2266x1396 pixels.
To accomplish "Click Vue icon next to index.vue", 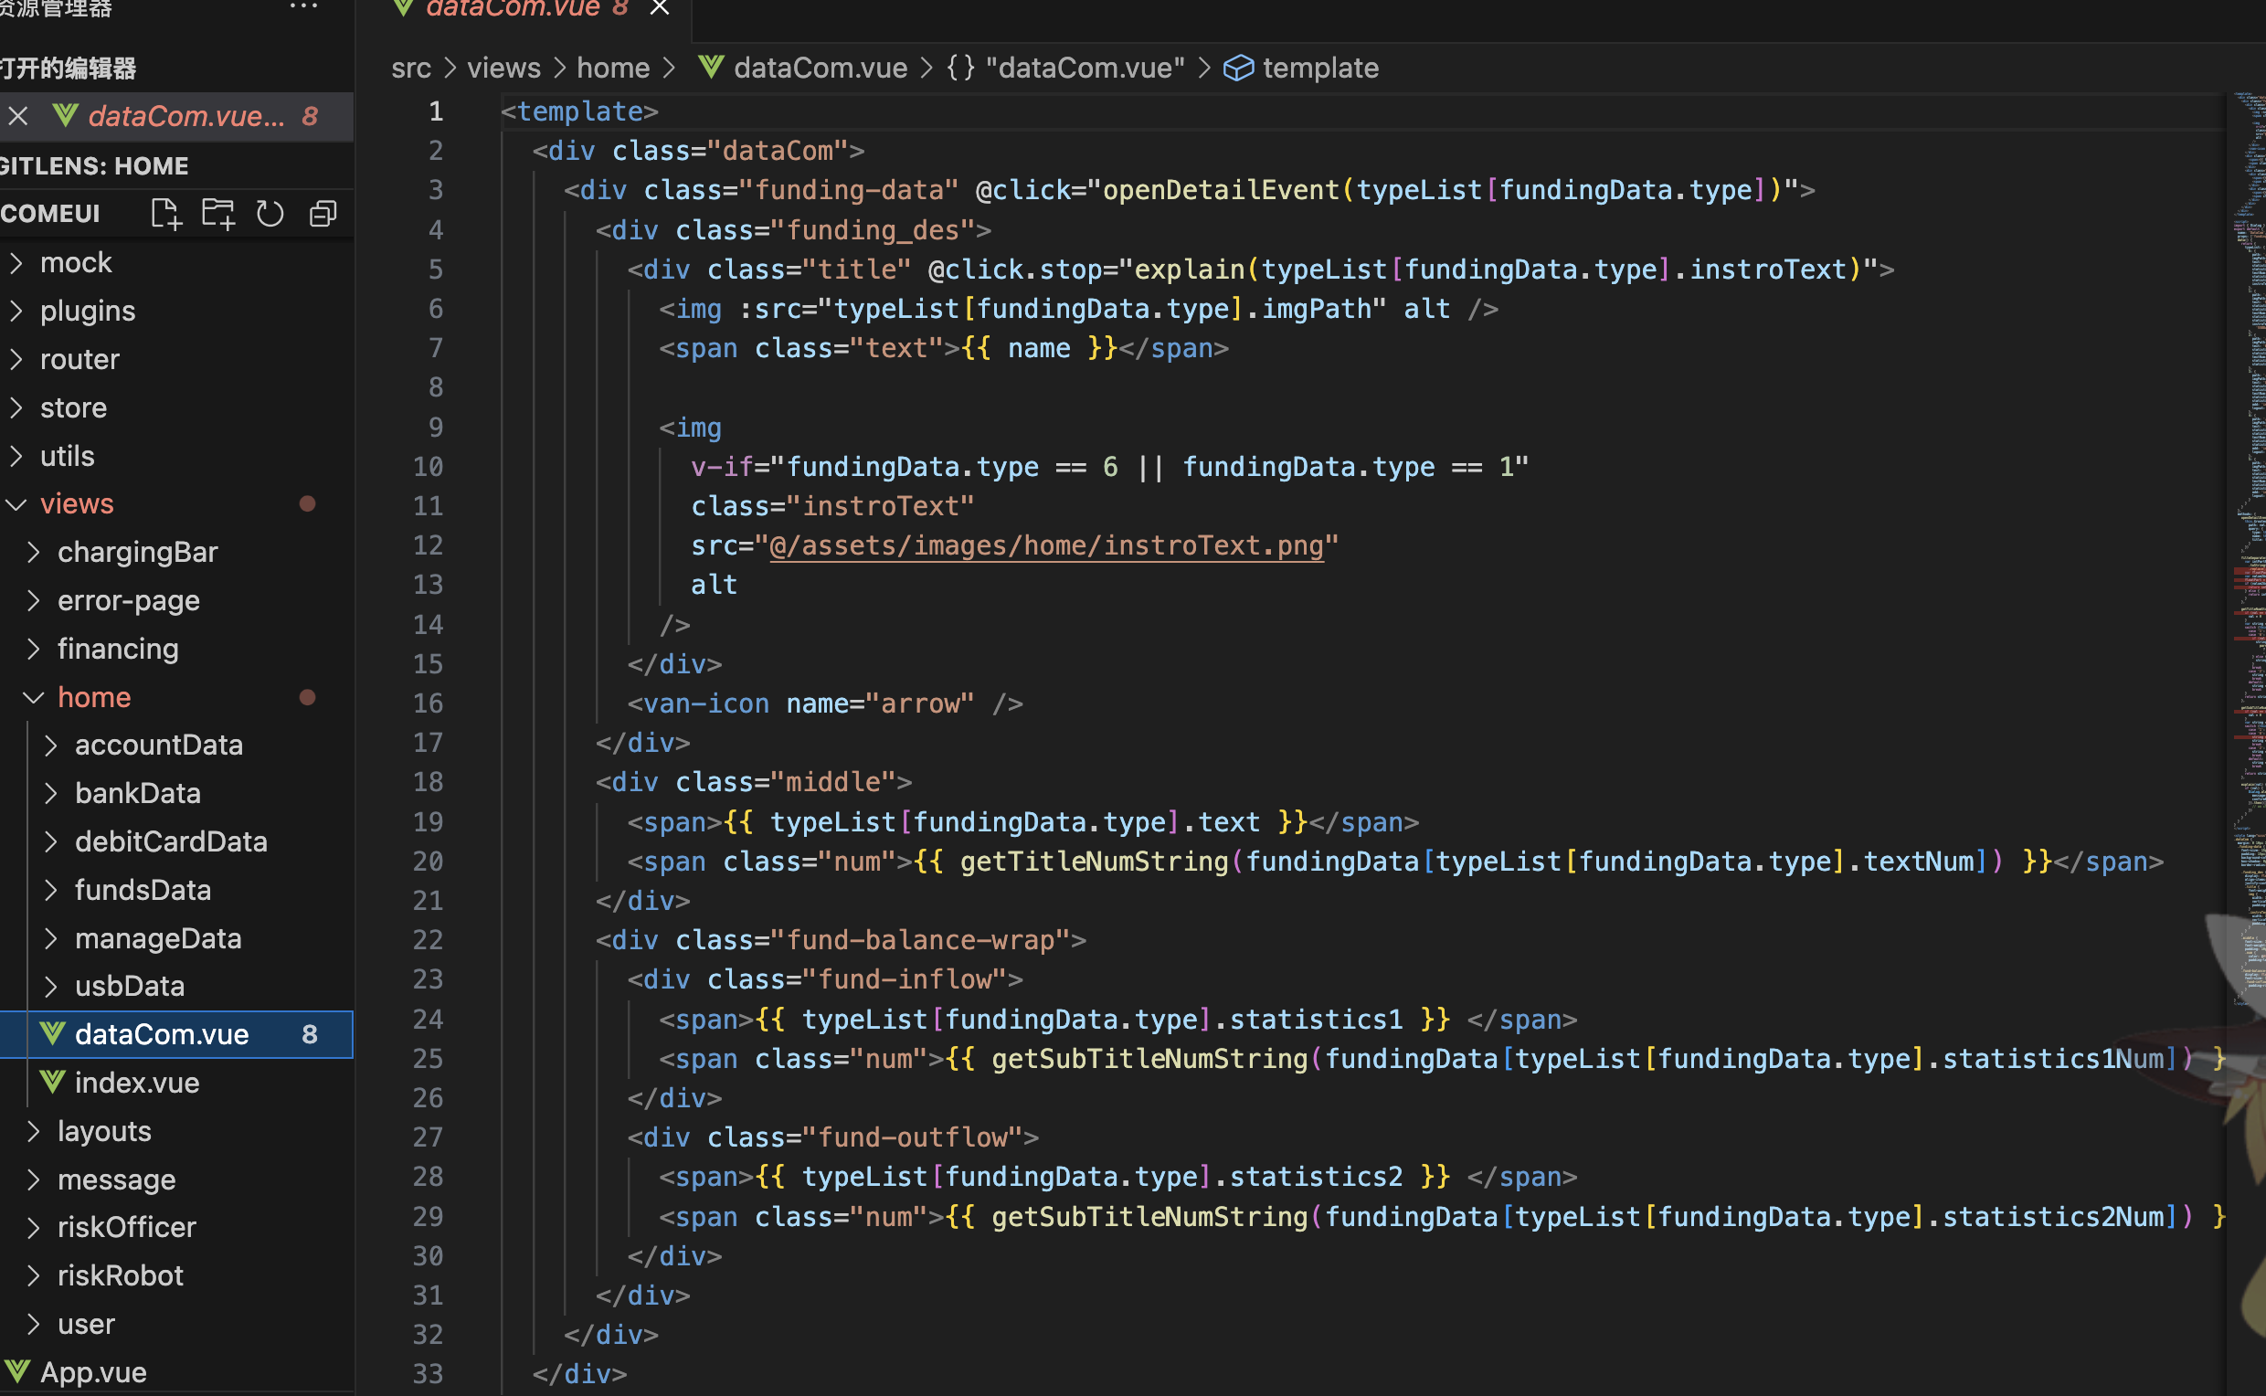I will 53,1081.
